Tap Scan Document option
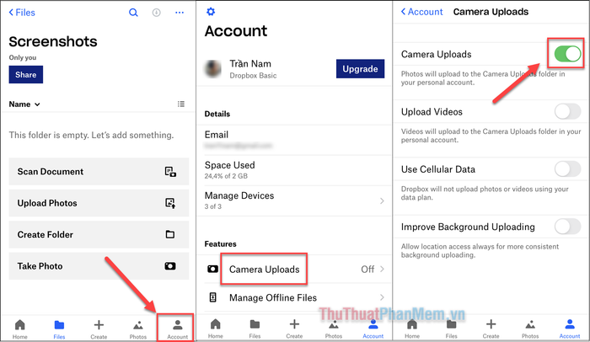590x342 pixels. [99, 172]
